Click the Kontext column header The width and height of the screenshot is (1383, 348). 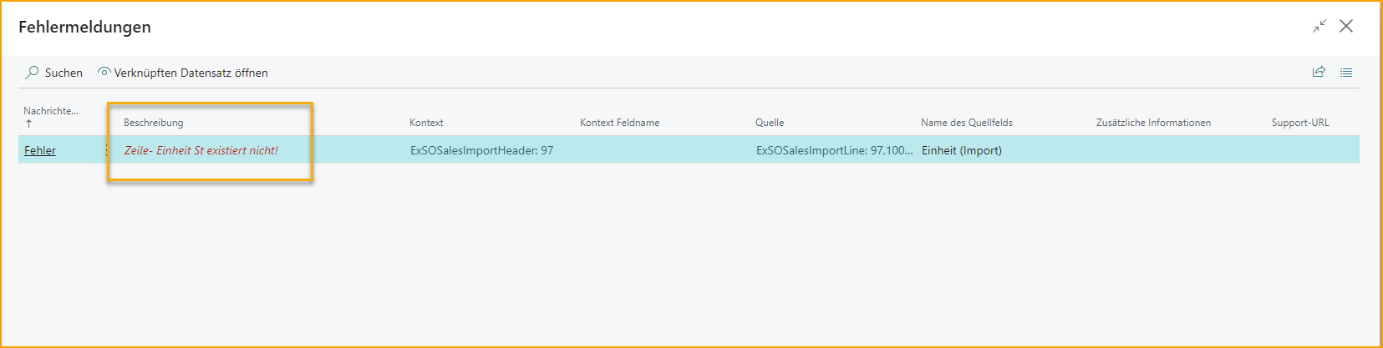pos(426,123)
